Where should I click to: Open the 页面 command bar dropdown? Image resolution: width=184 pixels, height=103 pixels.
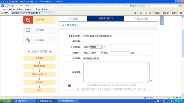(158, 13)
